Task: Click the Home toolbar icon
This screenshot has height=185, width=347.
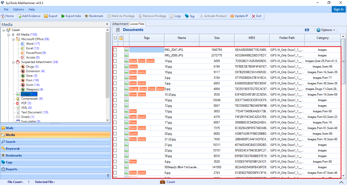Action: pos(3,16)
